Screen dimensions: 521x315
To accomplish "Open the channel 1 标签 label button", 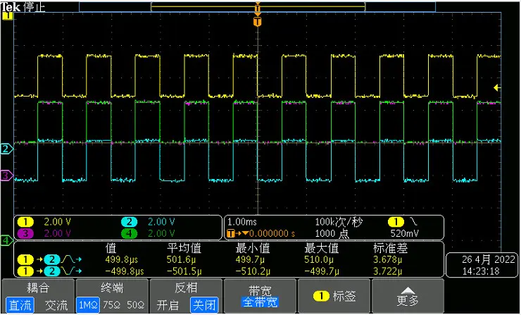I will pyautogui.click(x=334, y=296).
